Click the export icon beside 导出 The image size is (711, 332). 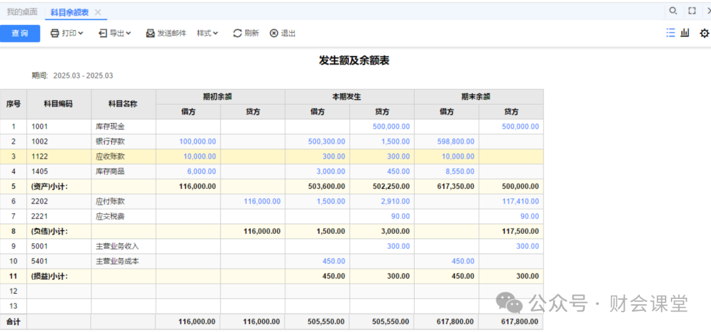(103, 33)
